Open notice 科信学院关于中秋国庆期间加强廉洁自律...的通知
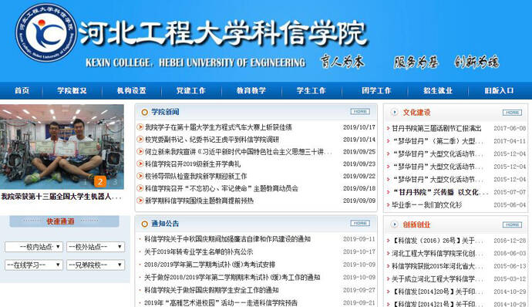Screen dimensions: 532x307 pyautogui.click(x=227, y=239)
